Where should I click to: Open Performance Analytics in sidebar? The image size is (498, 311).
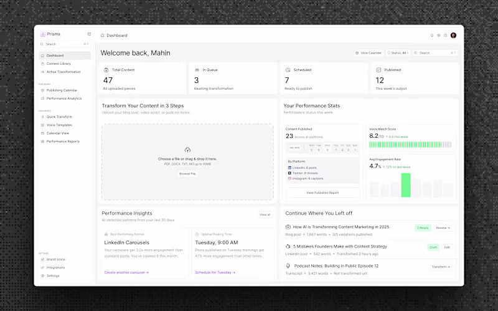click(65, 98)
